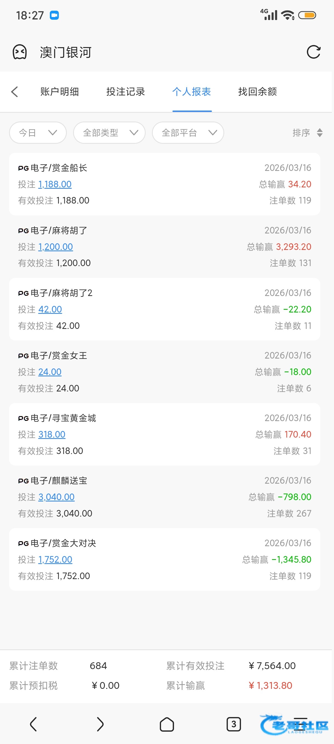Image resolution: width=334 pixels, height=744 pixels.
Task: Tap the refresh icon in header
Action: (x=313, y=52)
